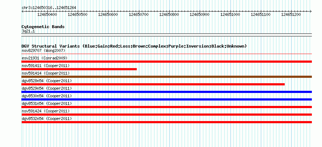Select the red dgv8531n54 loss bar
Viewport: 322px width, 147px height.
click(x=167, y=107)
